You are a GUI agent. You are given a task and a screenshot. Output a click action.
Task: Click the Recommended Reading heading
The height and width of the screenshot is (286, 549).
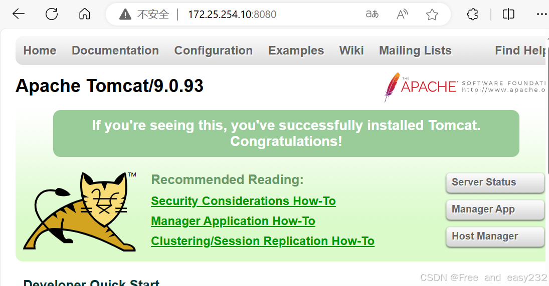pyautogui.click(x=227, y=179)
